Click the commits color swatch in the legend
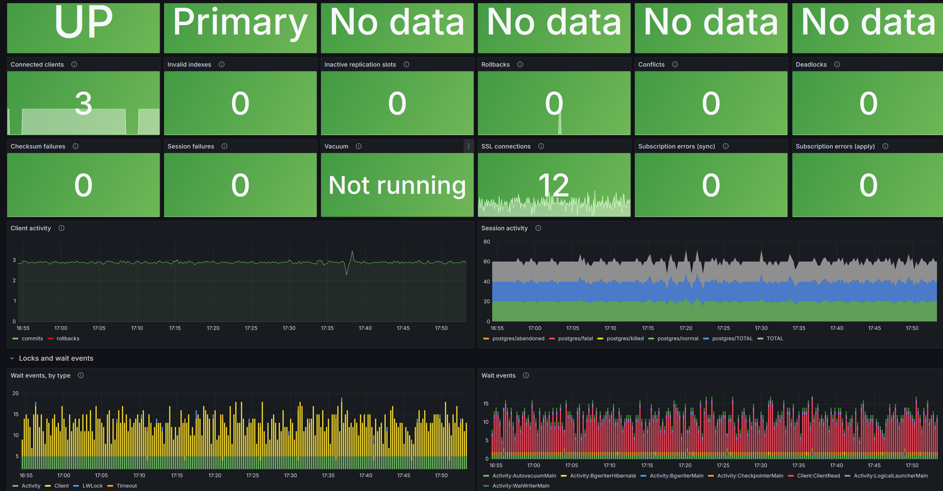This screenshot has width=943, height=491. (x=15, y=338)
